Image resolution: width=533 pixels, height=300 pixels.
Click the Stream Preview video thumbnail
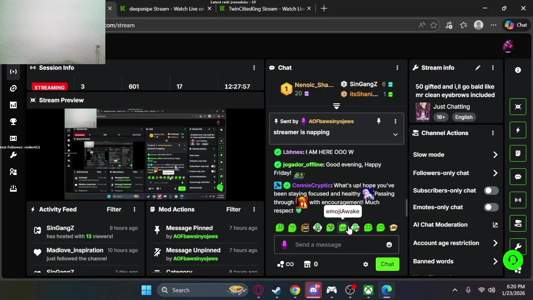(x=145, y=154)
